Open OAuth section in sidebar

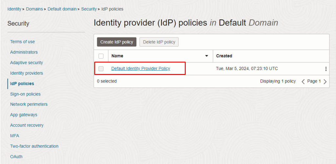pos(16,157)
